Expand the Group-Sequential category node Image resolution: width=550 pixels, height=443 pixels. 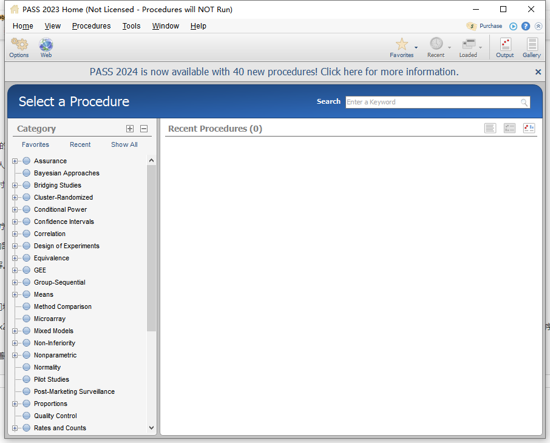pos(15,282)
